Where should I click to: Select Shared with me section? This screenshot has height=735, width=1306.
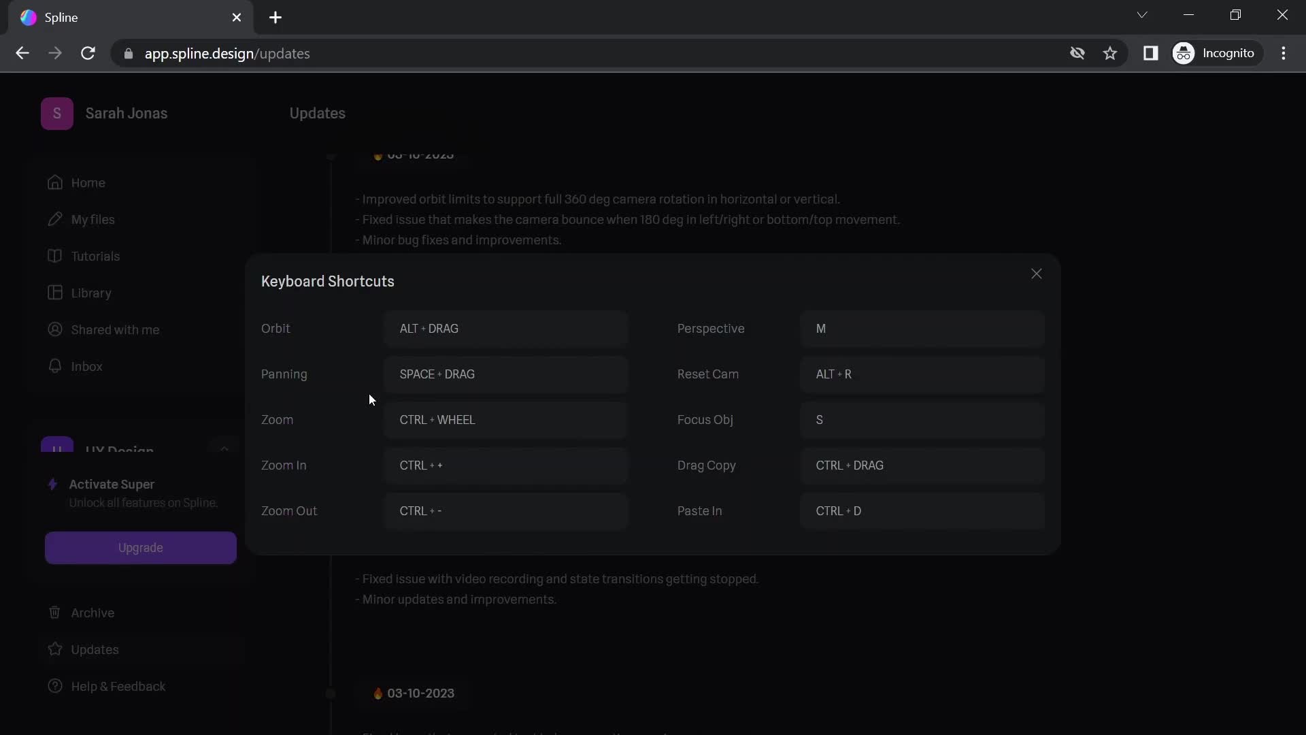point(115,329)
